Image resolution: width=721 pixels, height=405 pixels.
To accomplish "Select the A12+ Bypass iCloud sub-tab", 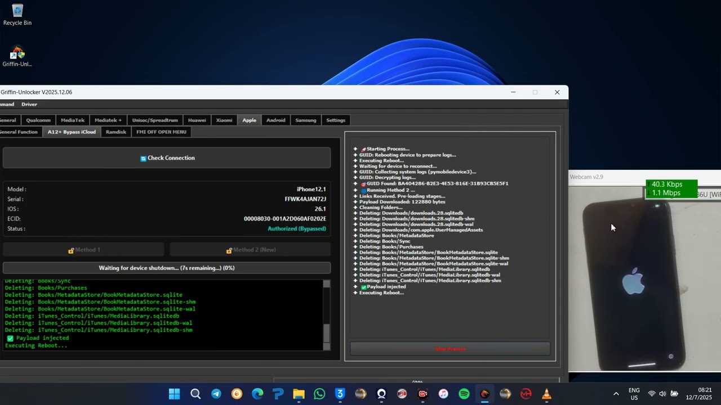I will coord(72,132).
